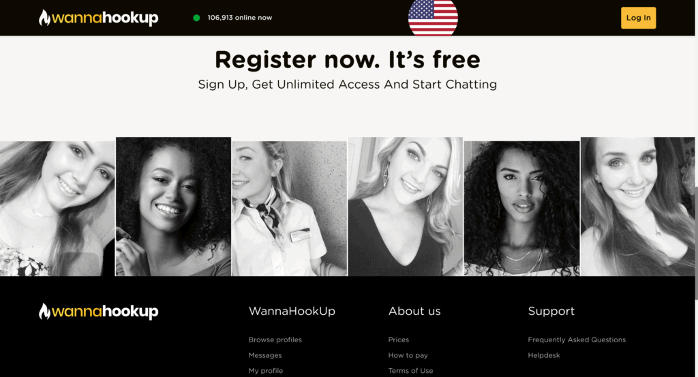View the Terms of Use link
This screenshot has height=377, width=698.
(x=410, y=371)
